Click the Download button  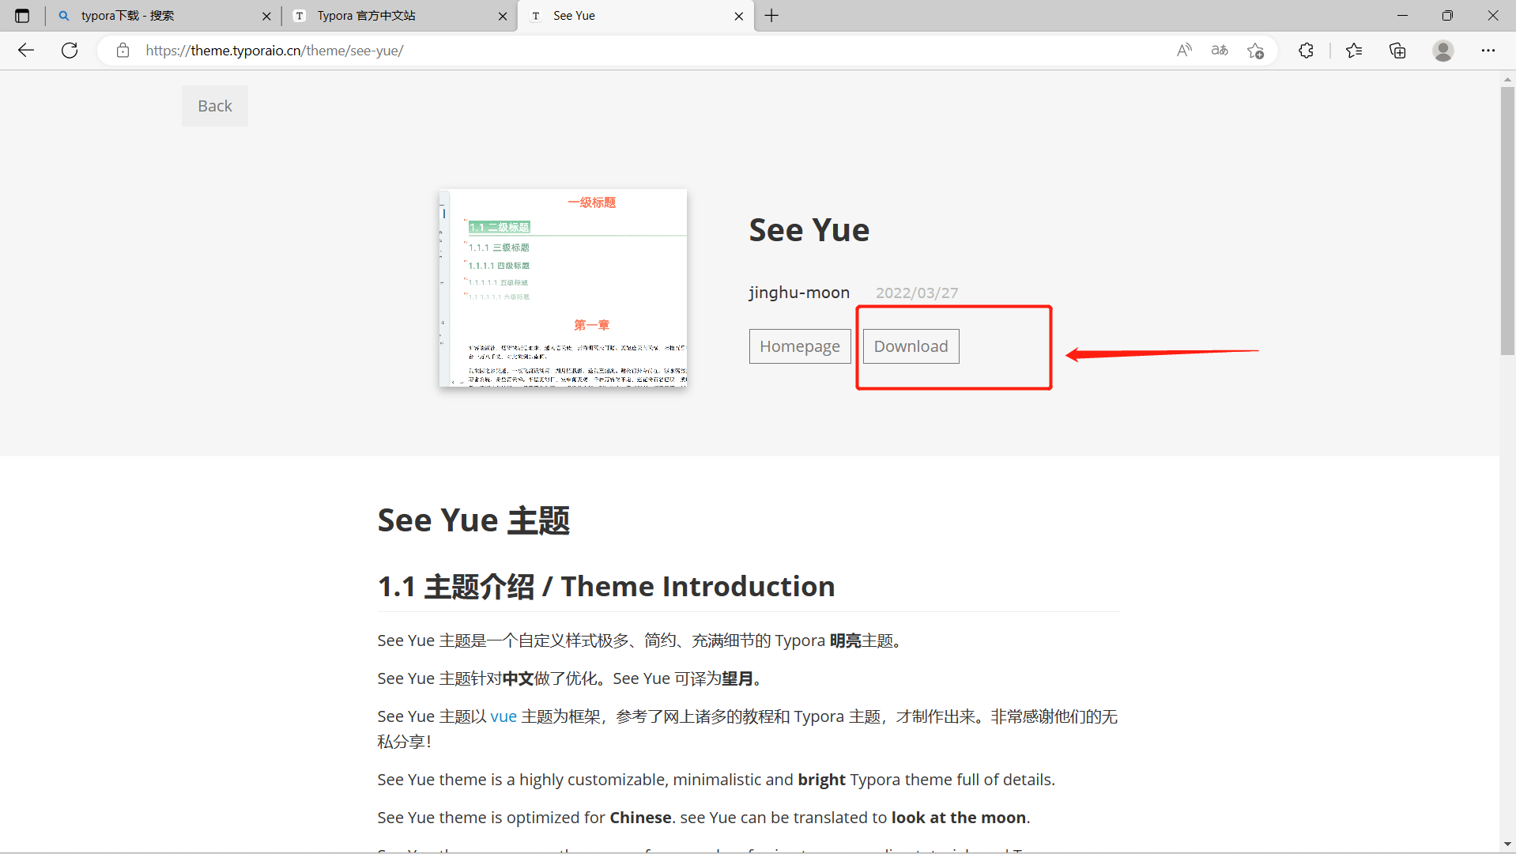tap(911, 346)
